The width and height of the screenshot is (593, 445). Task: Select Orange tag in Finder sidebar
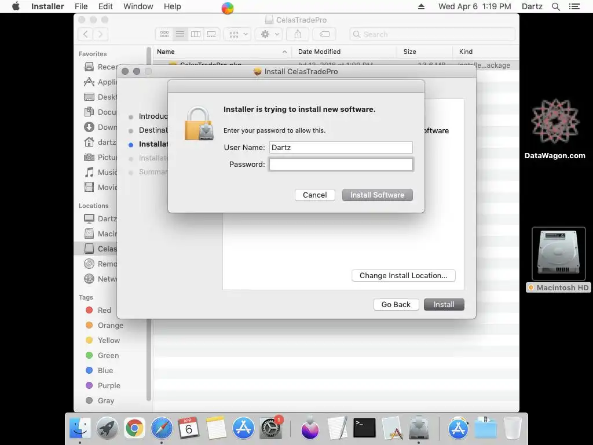point(104,326)
